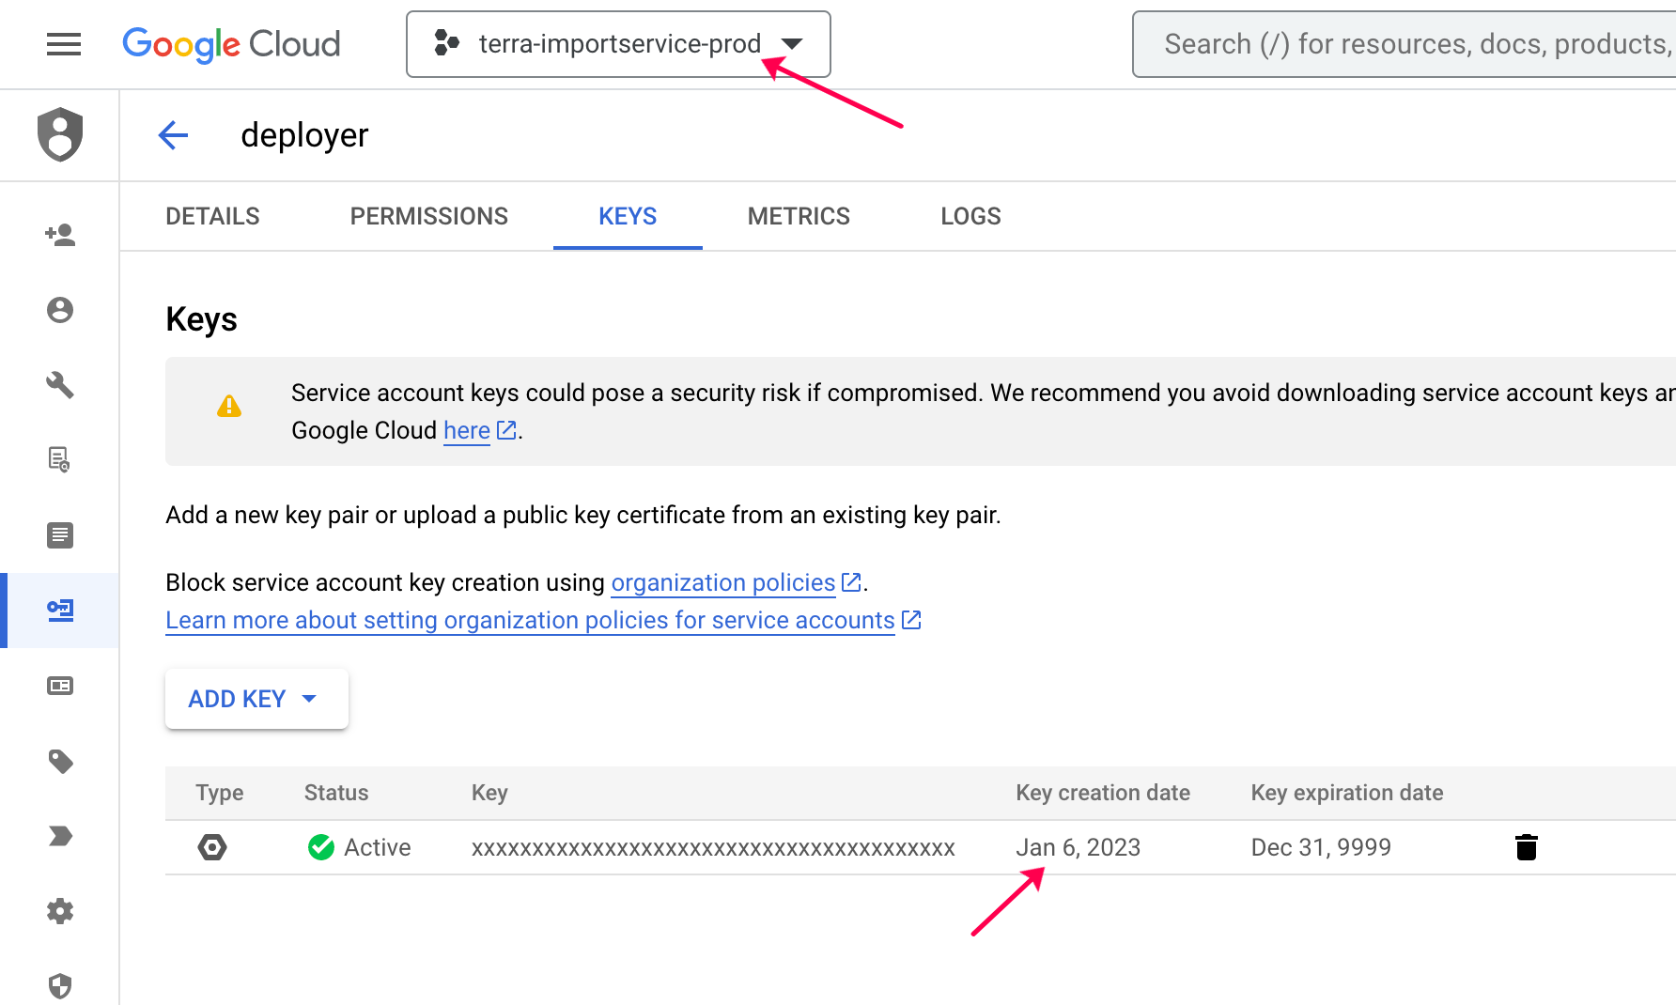Follow the 'here' link in the warning
Viewport: 1676px width, 1005px height.
pyautogui.click(x=467, y=430)
